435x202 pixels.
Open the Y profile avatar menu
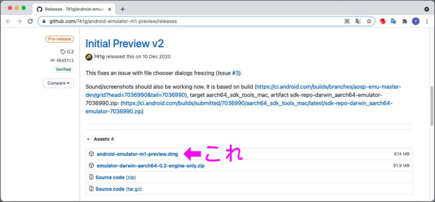pos(415,21)
